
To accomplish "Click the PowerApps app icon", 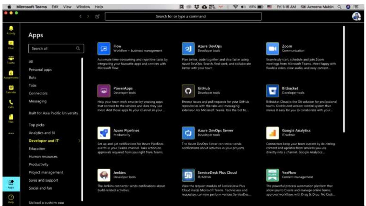I will pos(104,91).
